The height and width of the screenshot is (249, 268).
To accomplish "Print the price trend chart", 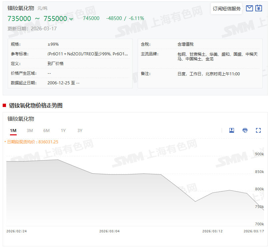I will (x=245, y=130).
